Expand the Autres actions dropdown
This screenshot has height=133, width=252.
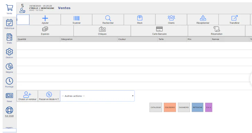tap(97, 96)
